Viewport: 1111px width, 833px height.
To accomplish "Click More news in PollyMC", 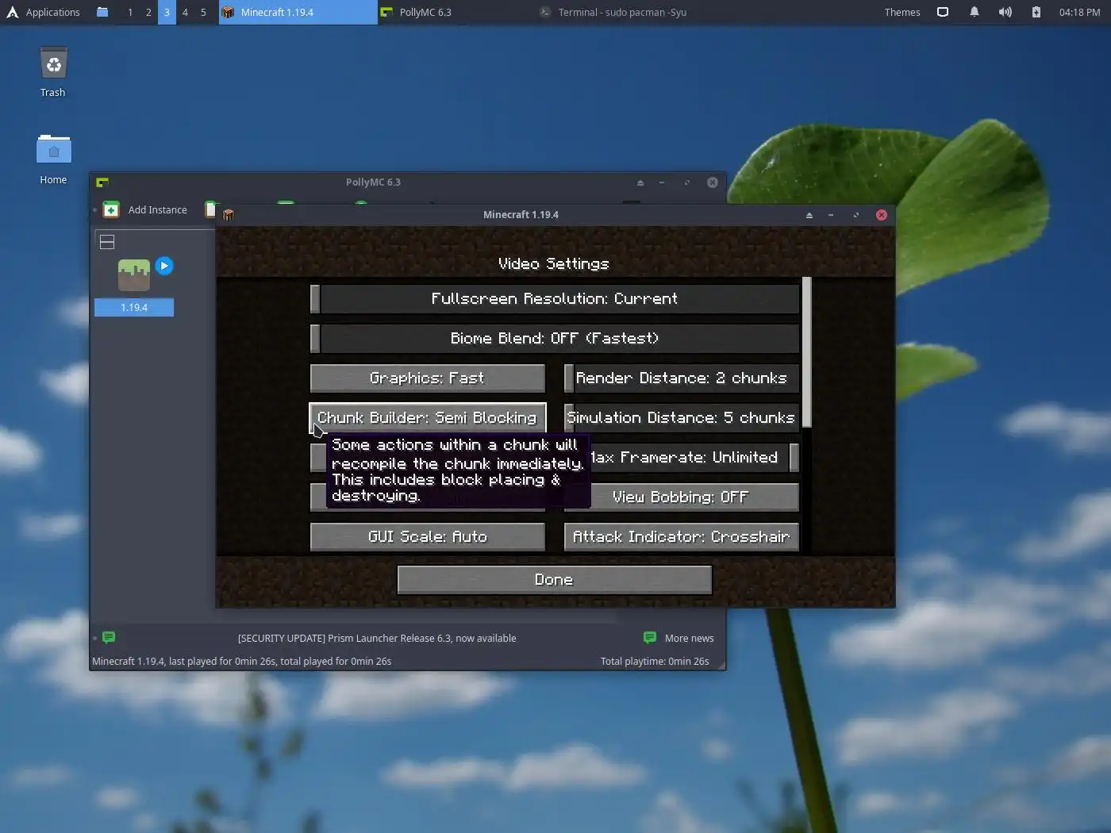I will [679, 638].
